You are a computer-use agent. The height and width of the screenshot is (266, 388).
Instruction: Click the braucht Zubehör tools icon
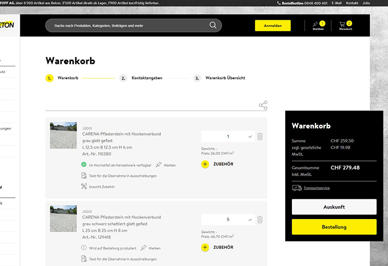point(84,186)
